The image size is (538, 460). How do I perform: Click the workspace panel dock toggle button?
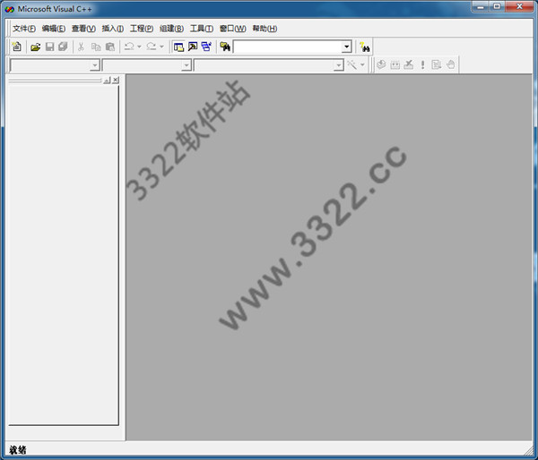coord(107,81)
